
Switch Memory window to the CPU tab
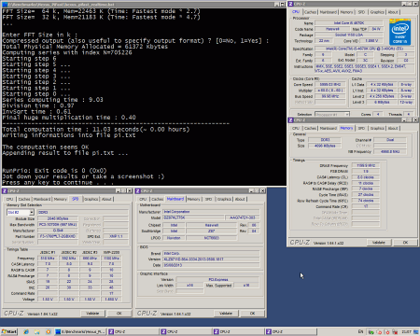tap(296, 128)
